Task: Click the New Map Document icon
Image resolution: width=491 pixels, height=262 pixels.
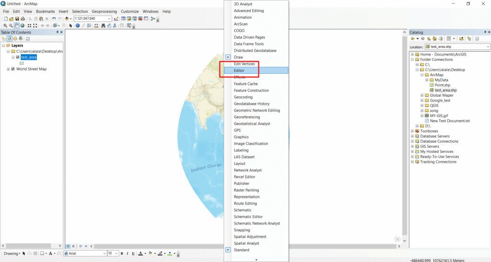Action: 6,19
